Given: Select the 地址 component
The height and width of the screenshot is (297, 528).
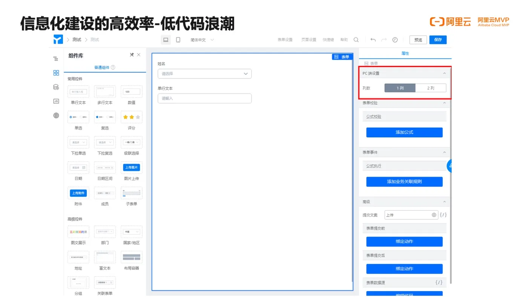Looking at the screenshot, I should click(x=78, y=261).
